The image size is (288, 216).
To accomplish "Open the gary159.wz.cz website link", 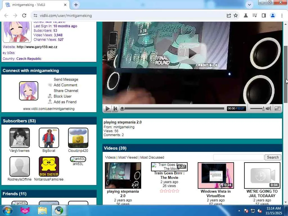I will (x=37, y=47).
